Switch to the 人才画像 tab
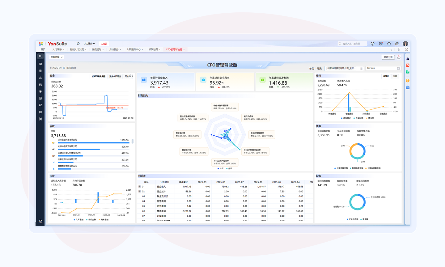This screenshot has width=445, height=267. pos(57,49)
